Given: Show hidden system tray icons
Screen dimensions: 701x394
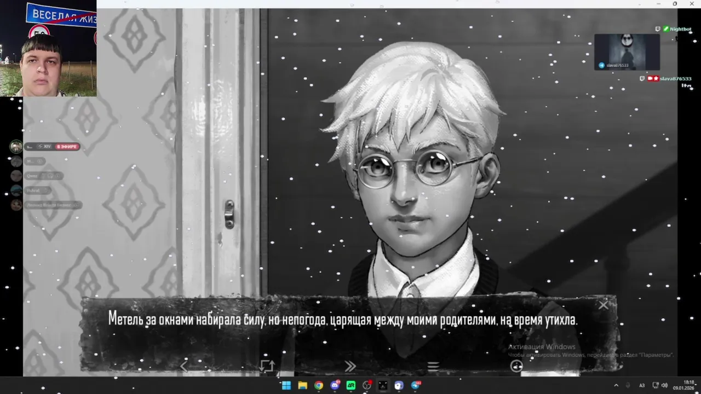Looking at the screenshot, I should point(616,385).
